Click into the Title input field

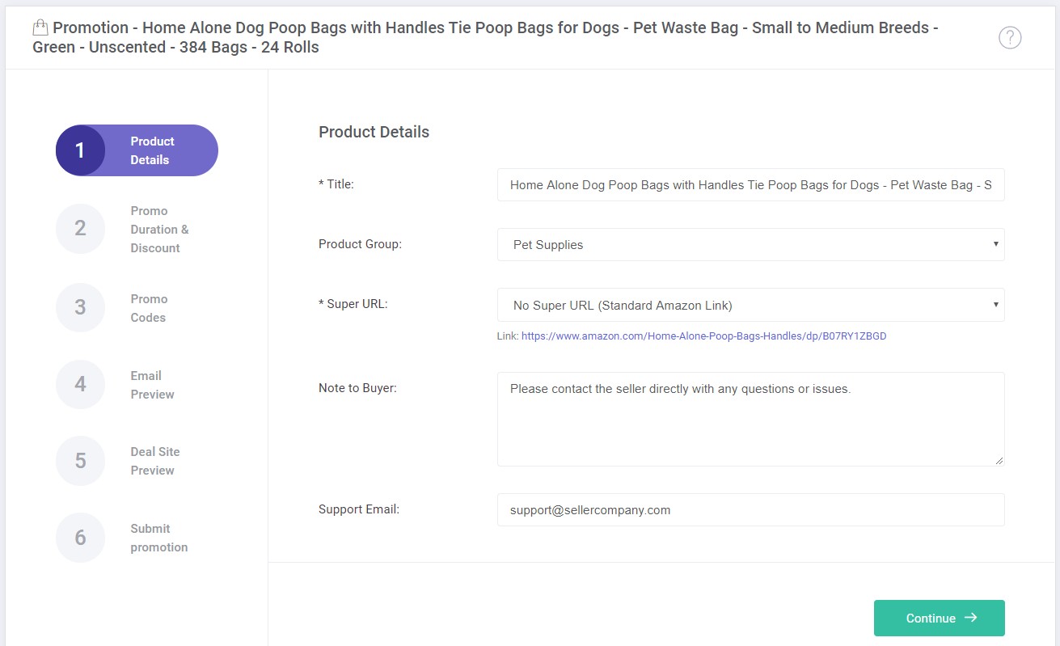tap(750, 184)
